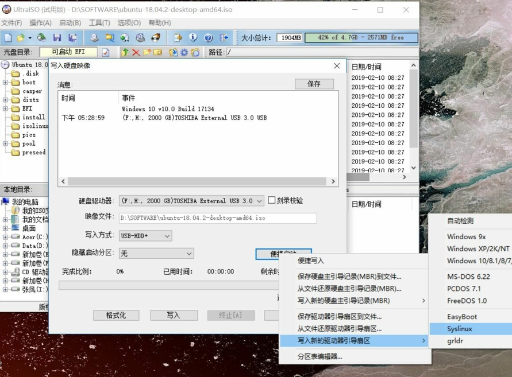Open the Burn CD/DVD image icon
The image size is (512, 377).
[x=155, y=37]
